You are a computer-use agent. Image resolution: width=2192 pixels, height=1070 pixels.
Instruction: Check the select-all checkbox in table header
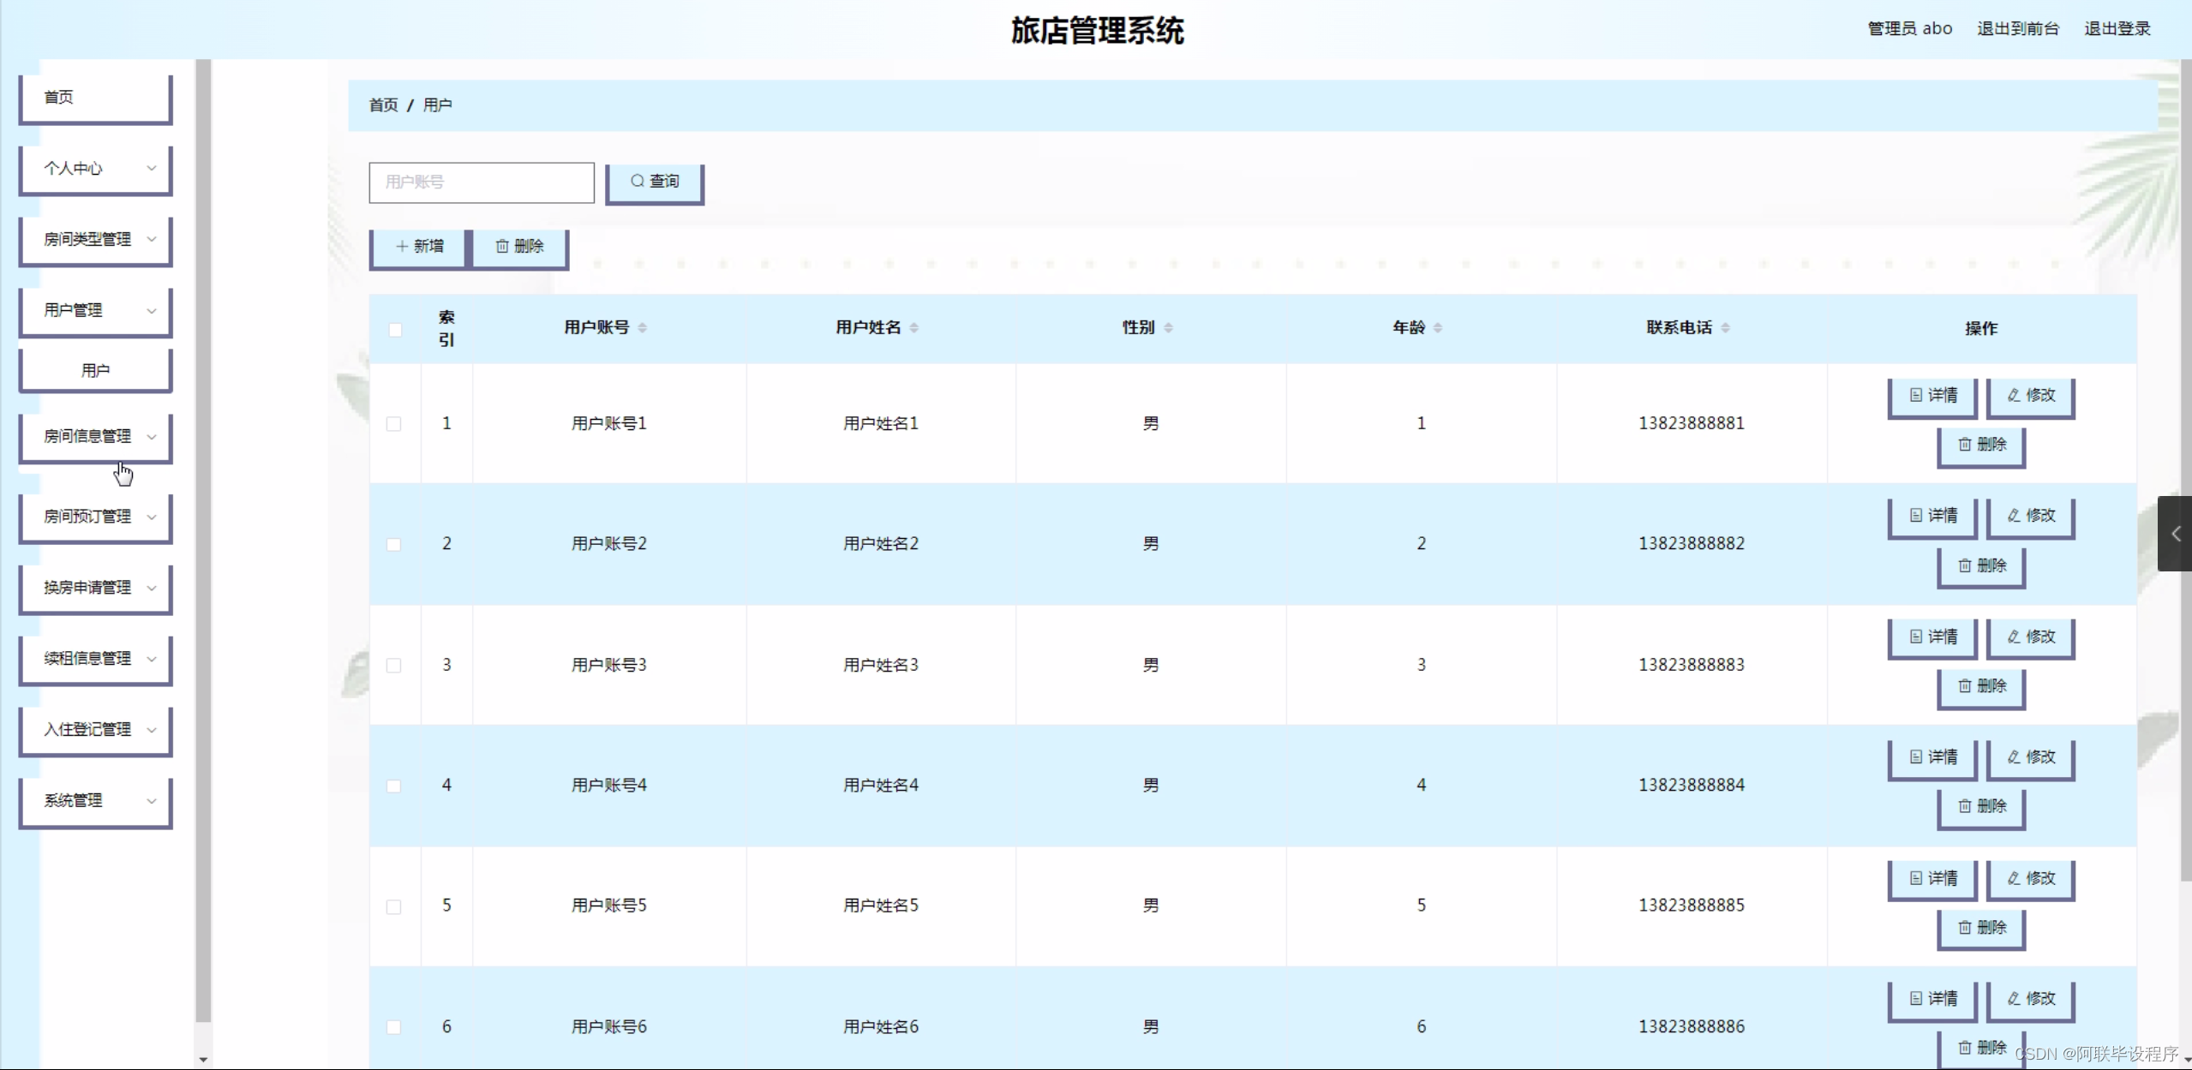coord(395,329)
